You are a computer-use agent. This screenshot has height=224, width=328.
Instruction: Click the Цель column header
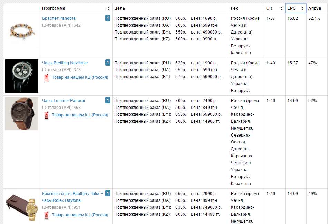pos(119,8)
